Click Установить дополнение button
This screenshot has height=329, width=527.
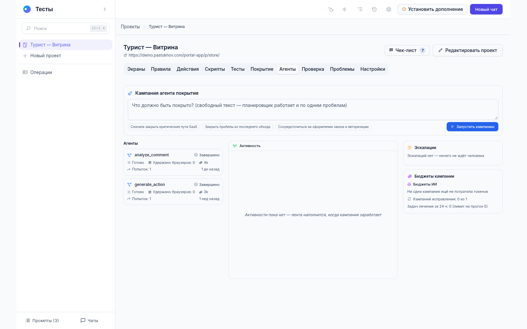(432, 9)
